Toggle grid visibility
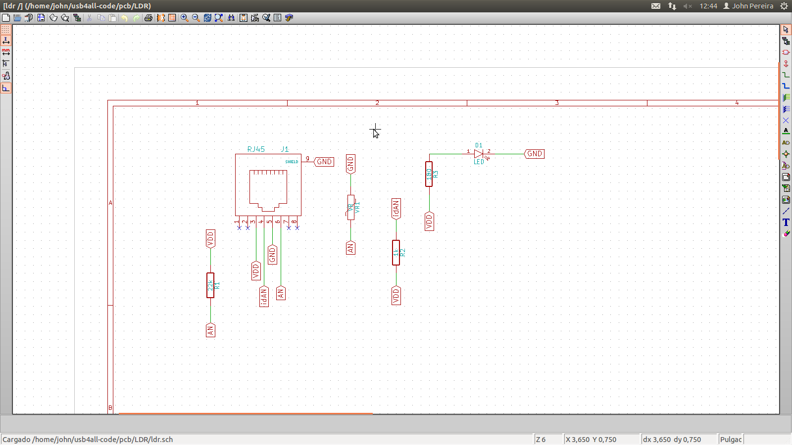Image resolution: width=792 pixels, height=445 pixels. [6, 30]
